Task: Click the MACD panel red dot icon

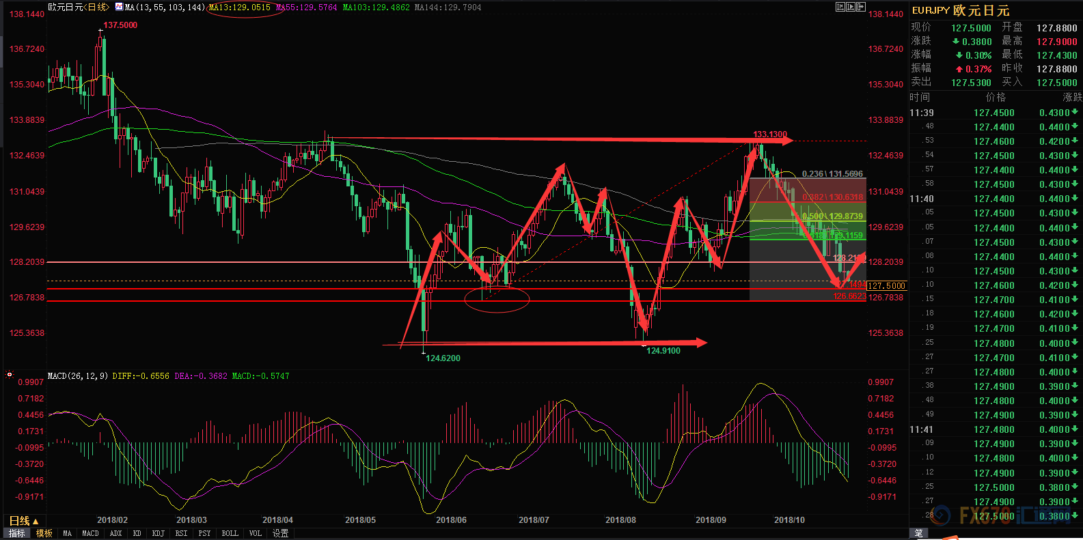Action: tap(10, 375)
